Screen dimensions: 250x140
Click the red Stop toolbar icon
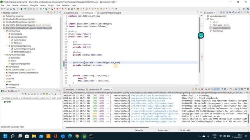coord(57,9)
